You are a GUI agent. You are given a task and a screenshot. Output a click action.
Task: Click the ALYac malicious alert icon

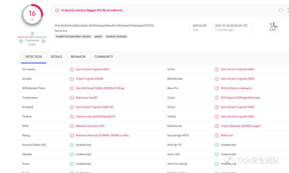coord(217,69)
